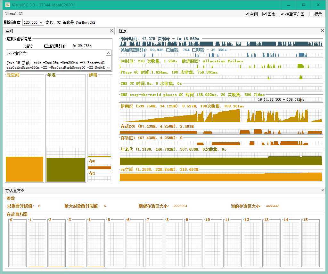Click the 伊甸区 eden usage chart
The image size is (328, 274).
(221, 115)
